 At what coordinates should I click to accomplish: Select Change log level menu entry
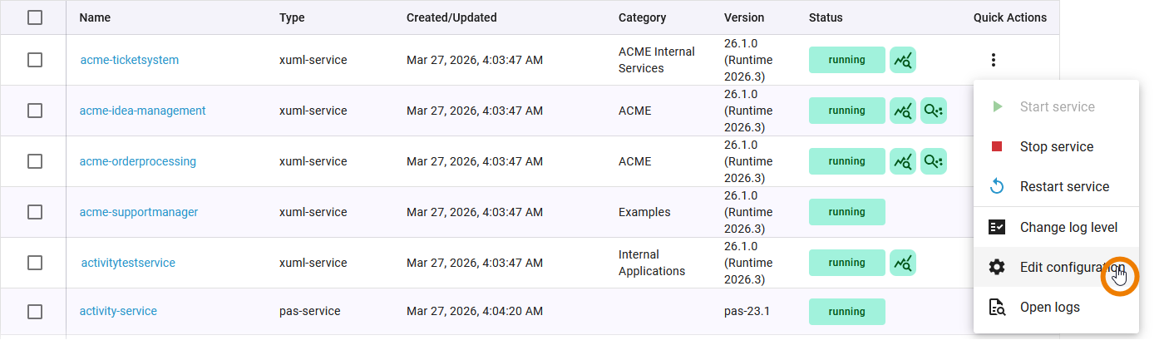1068,227
